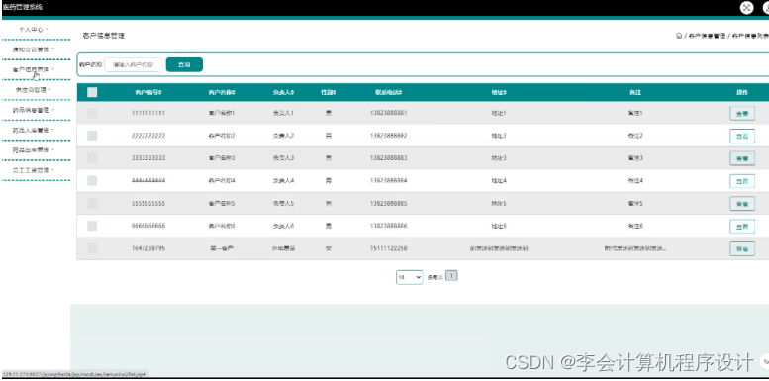
Task: Click the 备注4 cell
Action: 635,180
